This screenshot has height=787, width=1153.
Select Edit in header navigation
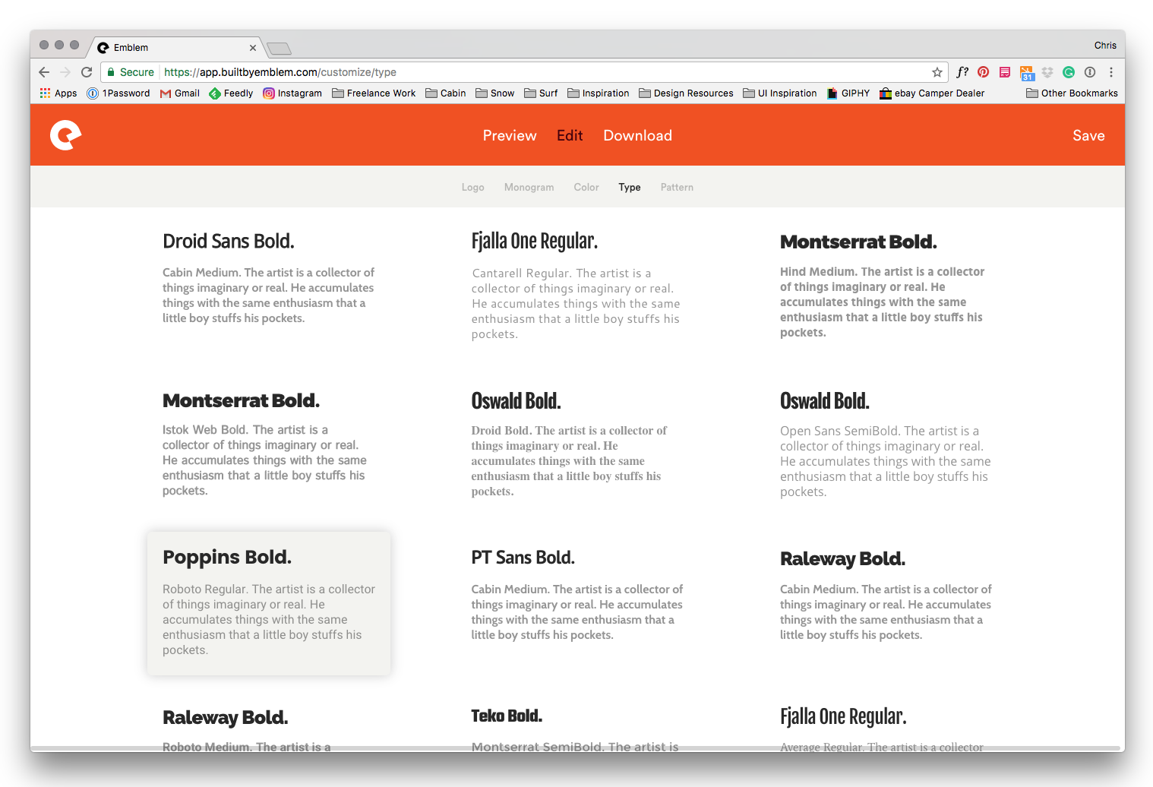(570, 135)
